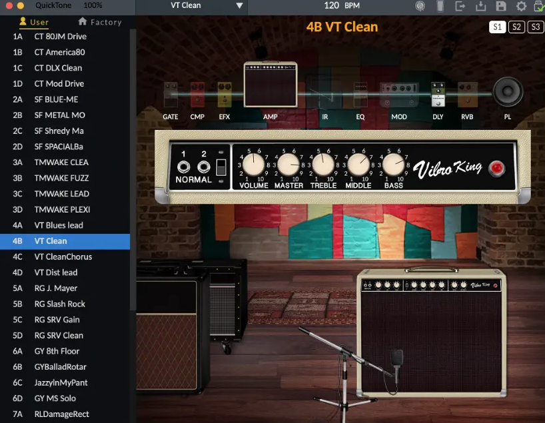Open the IR block selector
This screenshot has height=423, width=545.
tap(325, 93)
